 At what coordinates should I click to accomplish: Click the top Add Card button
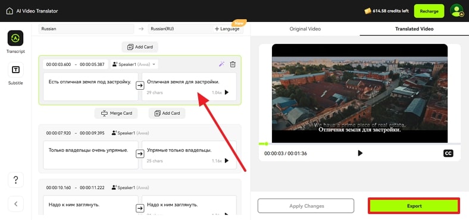pos(140,47)
